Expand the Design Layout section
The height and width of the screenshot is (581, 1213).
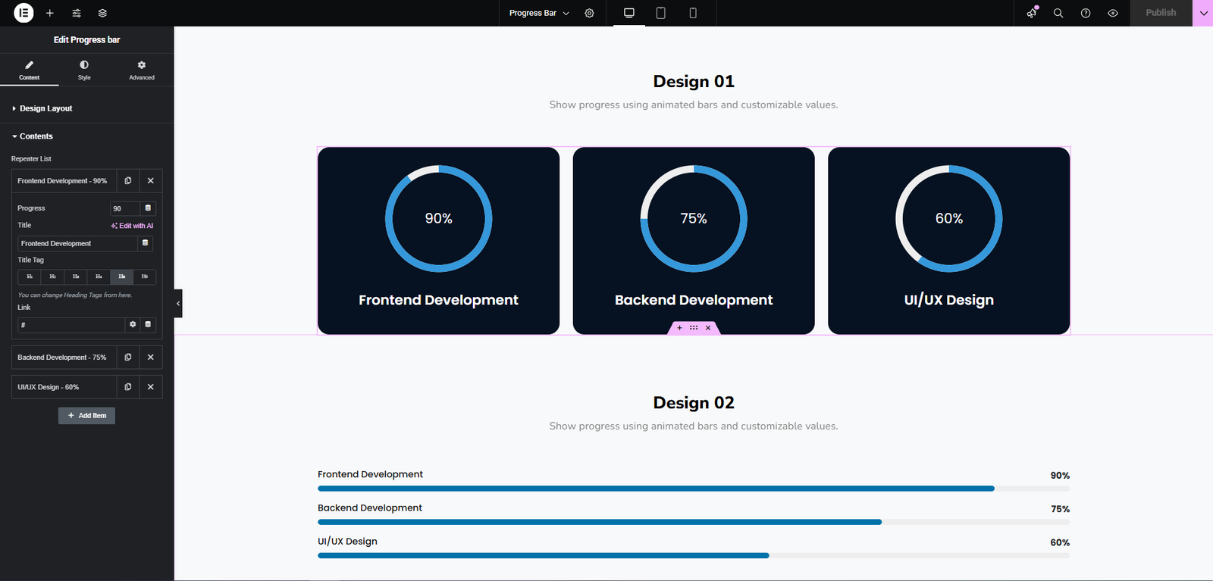(45, 108)
